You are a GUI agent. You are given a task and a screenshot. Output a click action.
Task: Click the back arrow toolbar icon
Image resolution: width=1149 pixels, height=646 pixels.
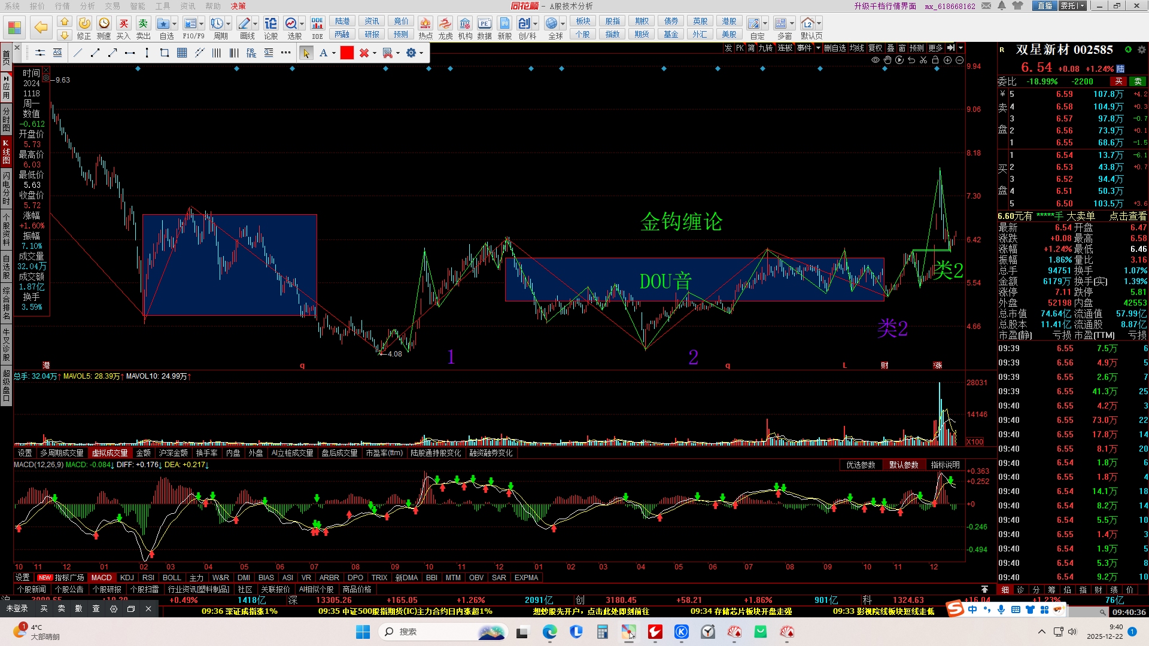tap(41, 28)
